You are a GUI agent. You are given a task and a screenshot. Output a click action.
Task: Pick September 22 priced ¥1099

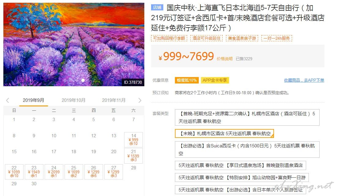pyautogui.click(x=14, y=172)
